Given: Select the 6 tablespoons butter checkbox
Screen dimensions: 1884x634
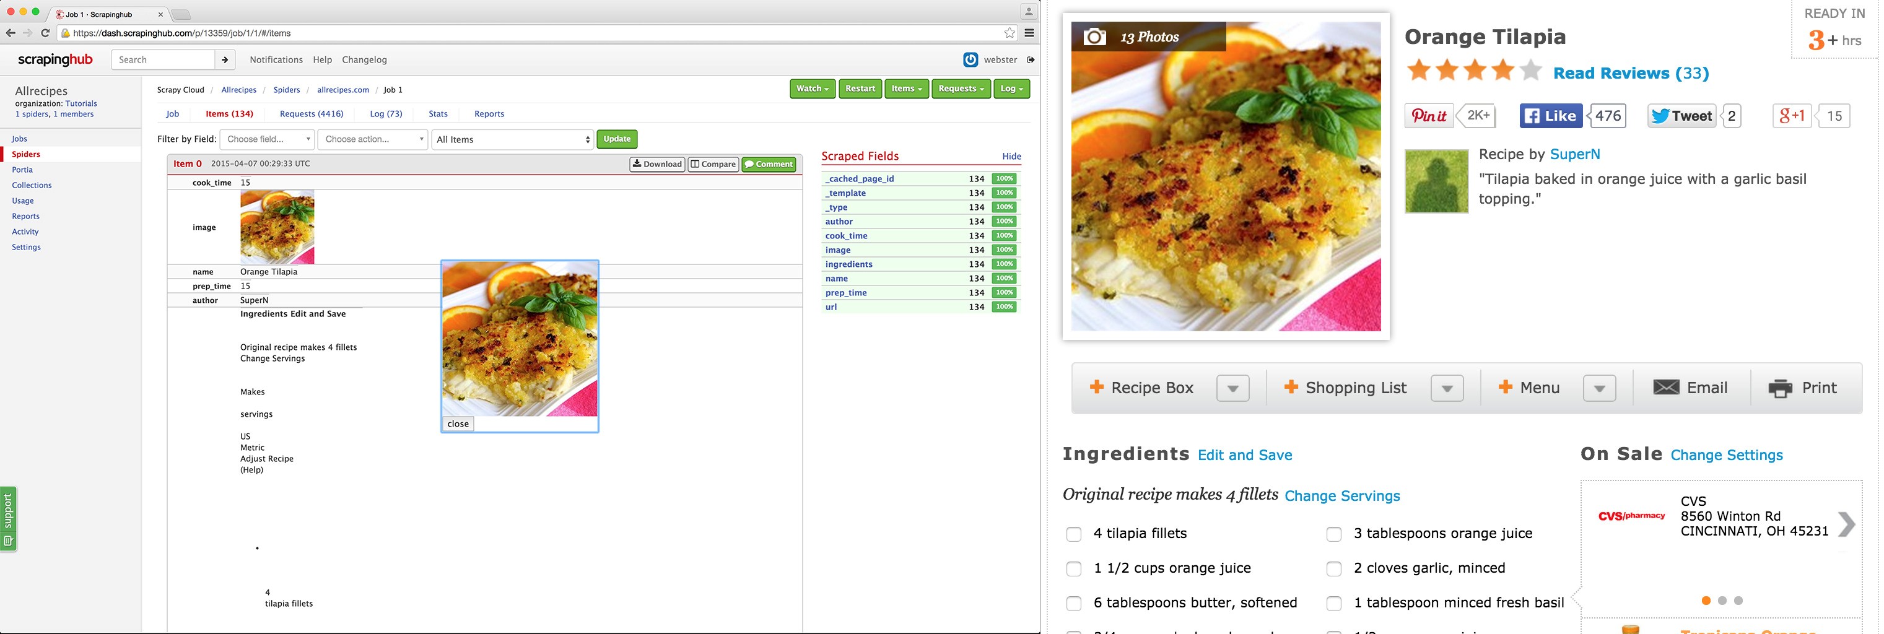Looking at the screenshot, I should pyautogui.click(x=1074, y=603).
